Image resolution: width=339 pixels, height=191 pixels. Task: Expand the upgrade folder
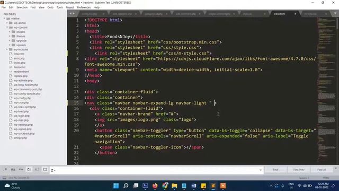coord(10,40)
